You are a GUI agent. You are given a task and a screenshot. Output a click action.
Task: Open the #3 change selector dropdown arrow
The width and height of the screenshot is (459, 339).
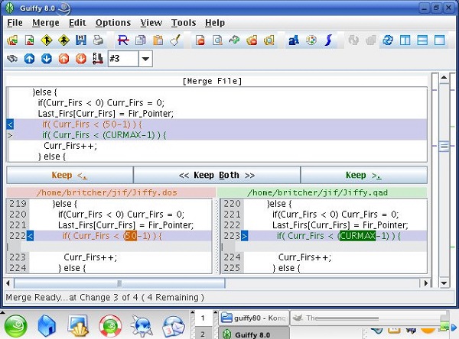point(145,59)
